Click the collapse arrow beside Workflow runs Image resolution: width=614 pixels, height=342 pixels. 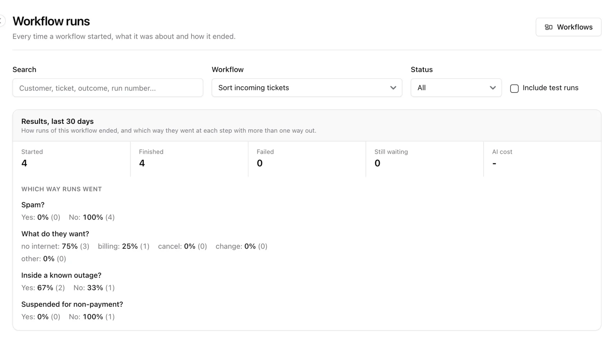pos(2,21)
